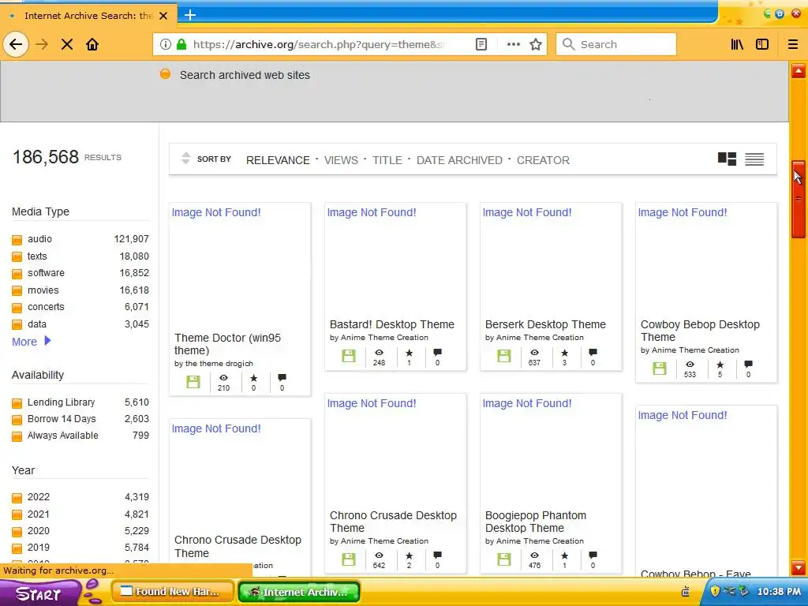Click the tray icon left of the shield
The image size is (808, 606).
(686, 592)
